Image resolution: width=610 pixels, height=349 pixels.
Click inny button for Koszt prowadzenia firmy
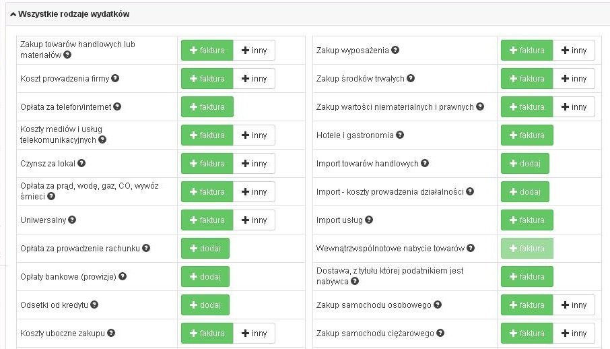tap(254, 79)
